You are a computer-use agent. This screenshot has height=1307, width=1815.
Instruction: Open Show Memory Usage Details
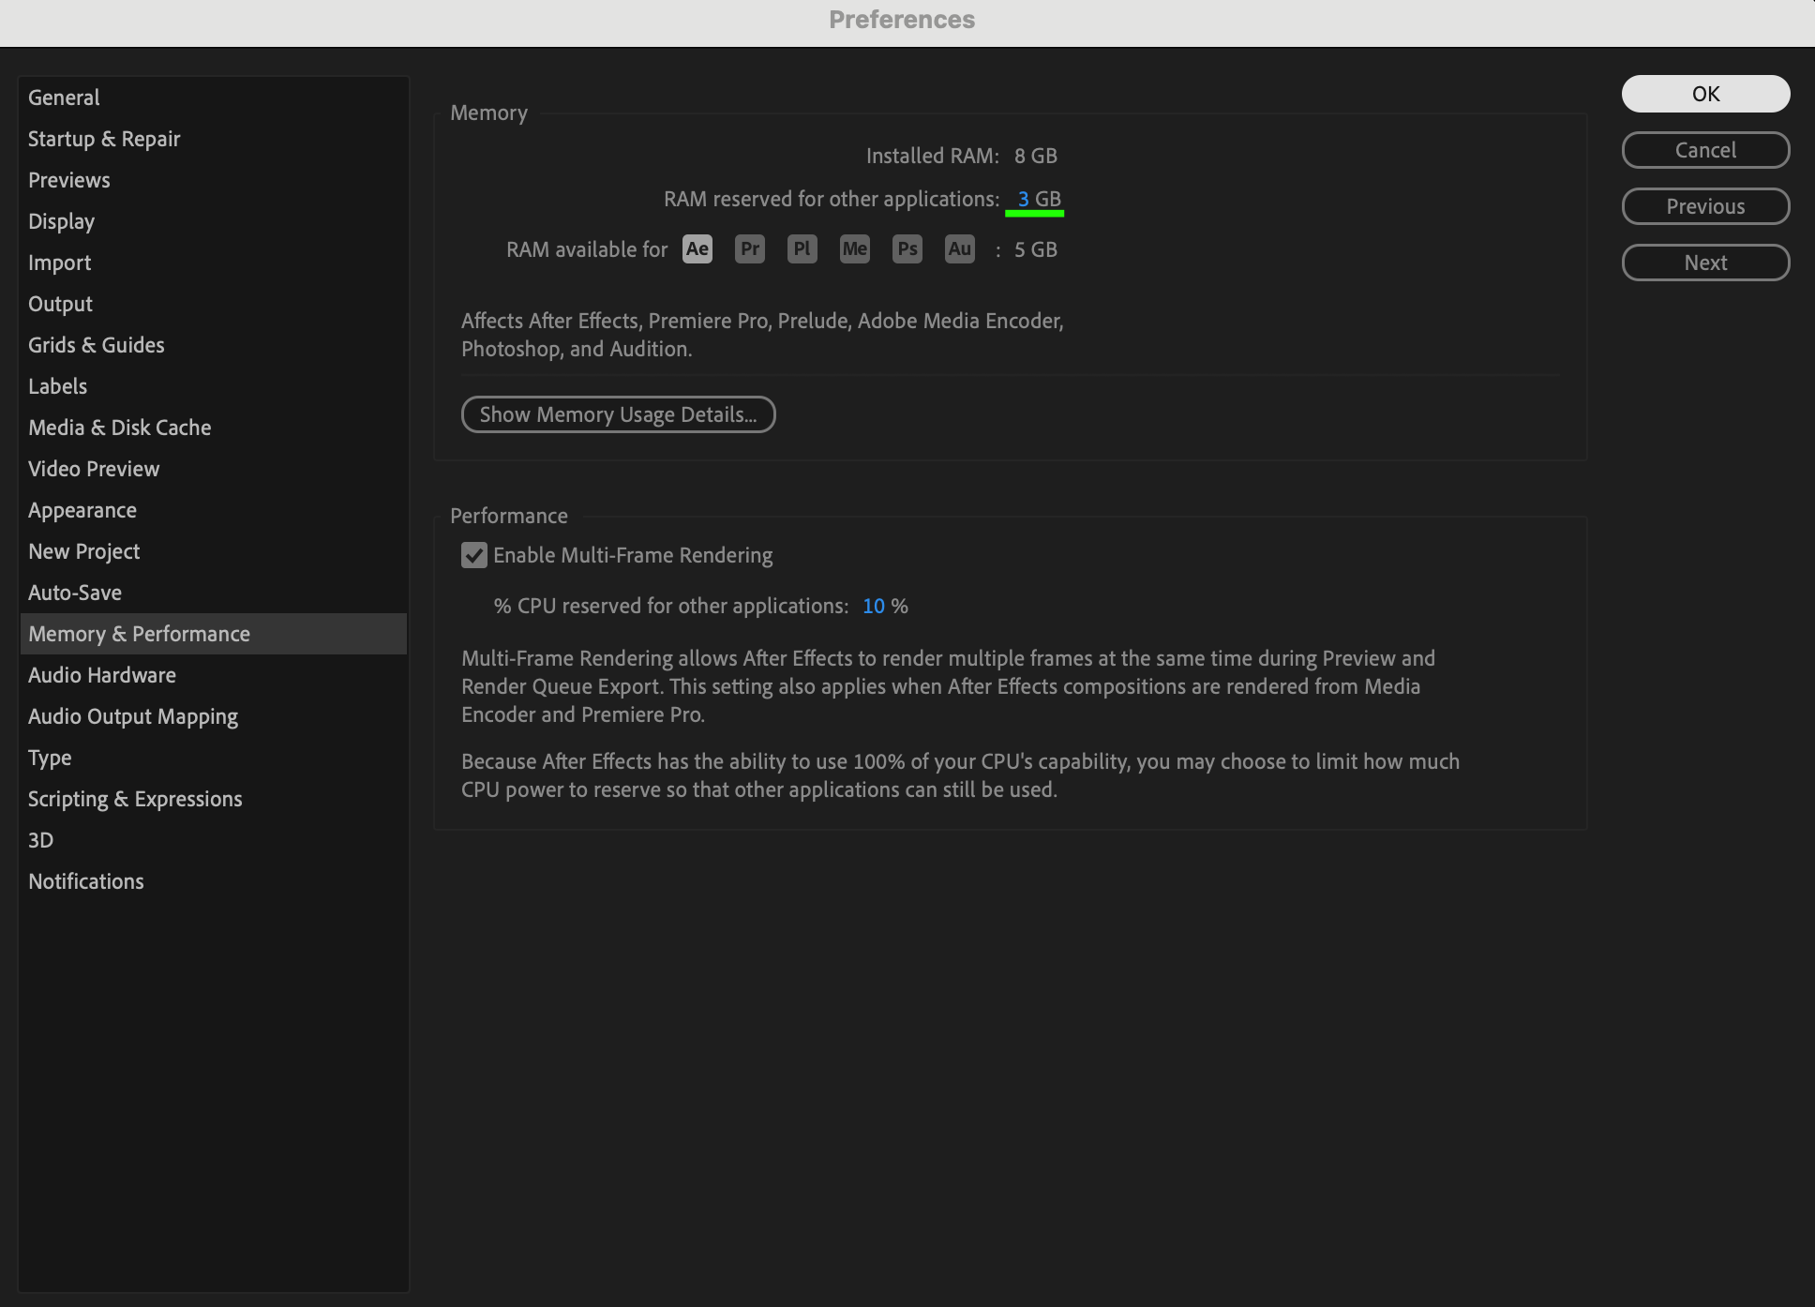click(x=618, y=414)
